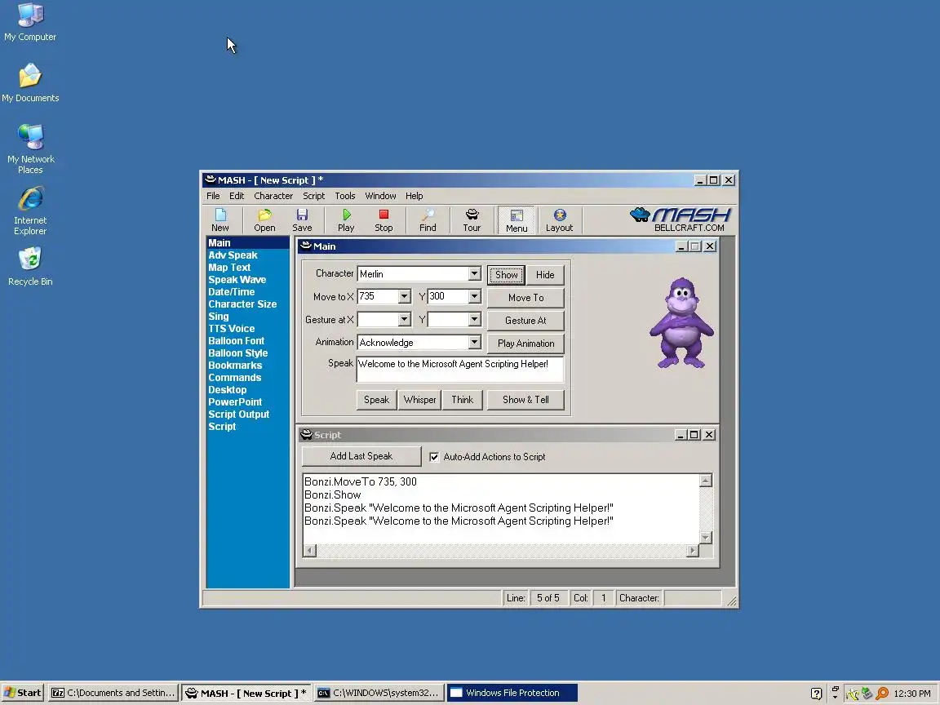Click the Play Animation button
Screen dimensions: 940x705
(x=525, y=343)
